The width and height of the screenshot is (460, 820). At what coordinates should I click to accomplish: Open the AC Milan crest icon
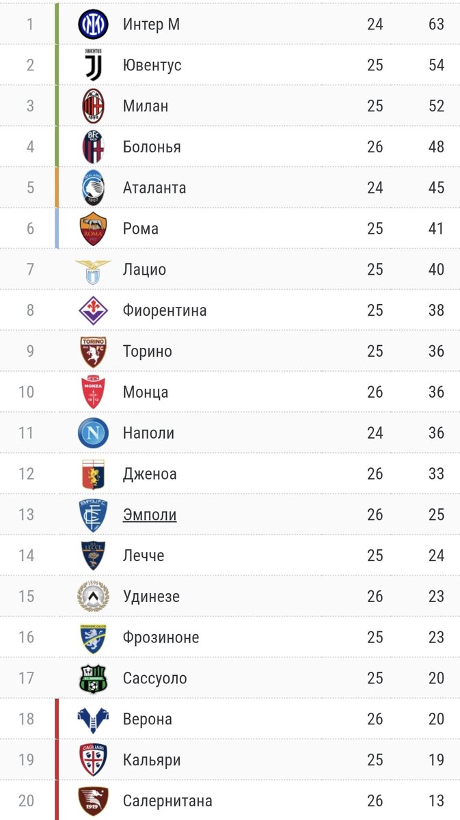(x=93, y=106)
